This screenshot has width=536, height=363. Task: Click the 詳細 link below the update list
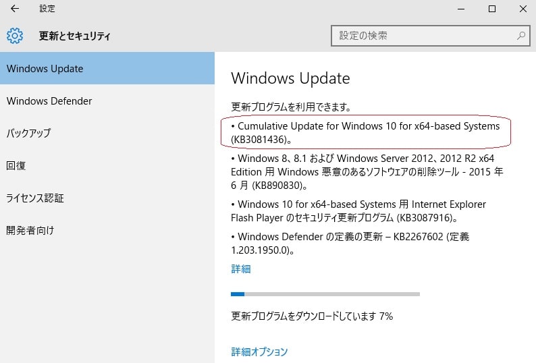(241, 269)
